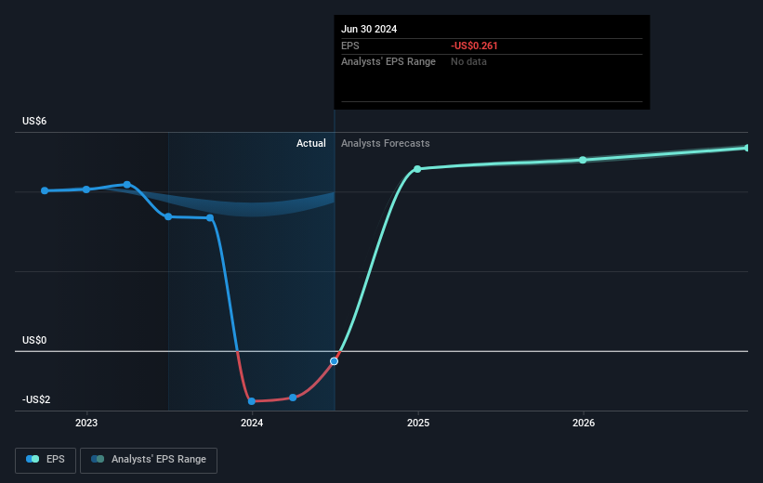Click the 2026 x-axis label

click(x=584, y=423)
